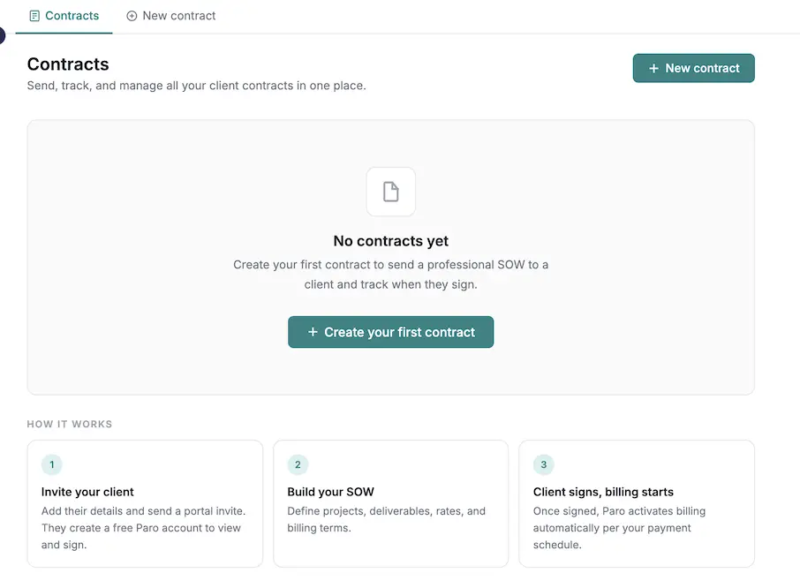Click the step 1 badge above Invite your client
This screenshot has height=588, width=800.
51,464
